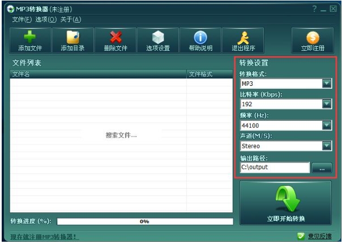Expand the 转换格式 MP3 dropdown arrow
The height and width of the screenshot is (244, 342).
click(327, 84)
